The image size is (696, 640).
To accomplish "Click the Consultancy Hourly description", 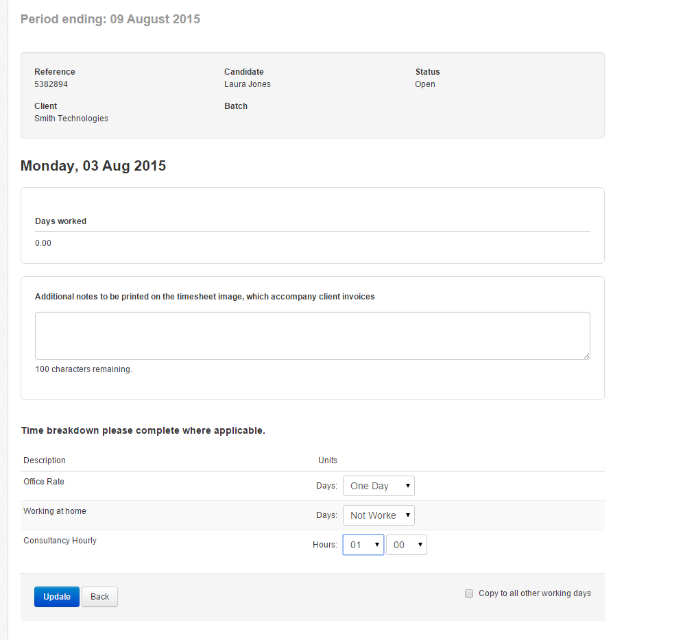I will pos(60,540).
